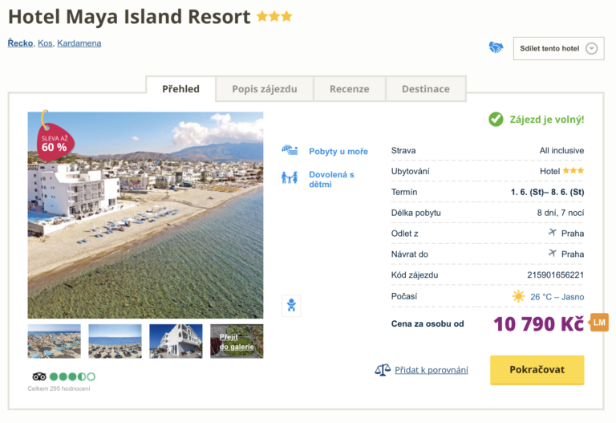Follow the Kardamena location link
This screenshot has width=616, height=423.
coord(79,43)
